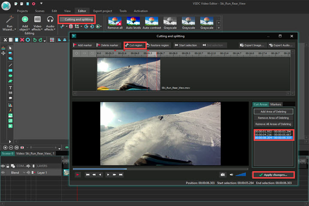The image size is (309, 206).
Task: Open the Export project tab
Action: tap(102, 11)
